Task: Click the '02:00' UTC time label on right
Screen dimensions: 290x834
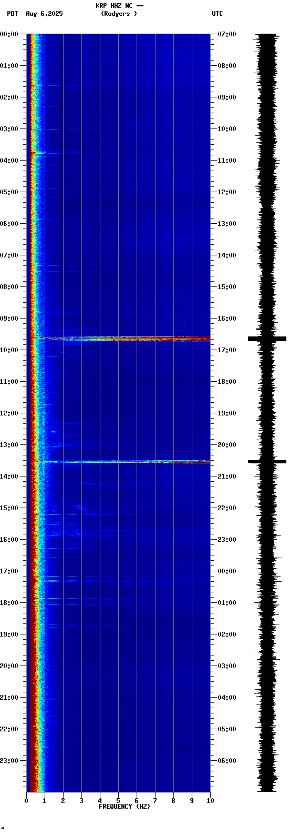Action: click(x=227, y=634)
